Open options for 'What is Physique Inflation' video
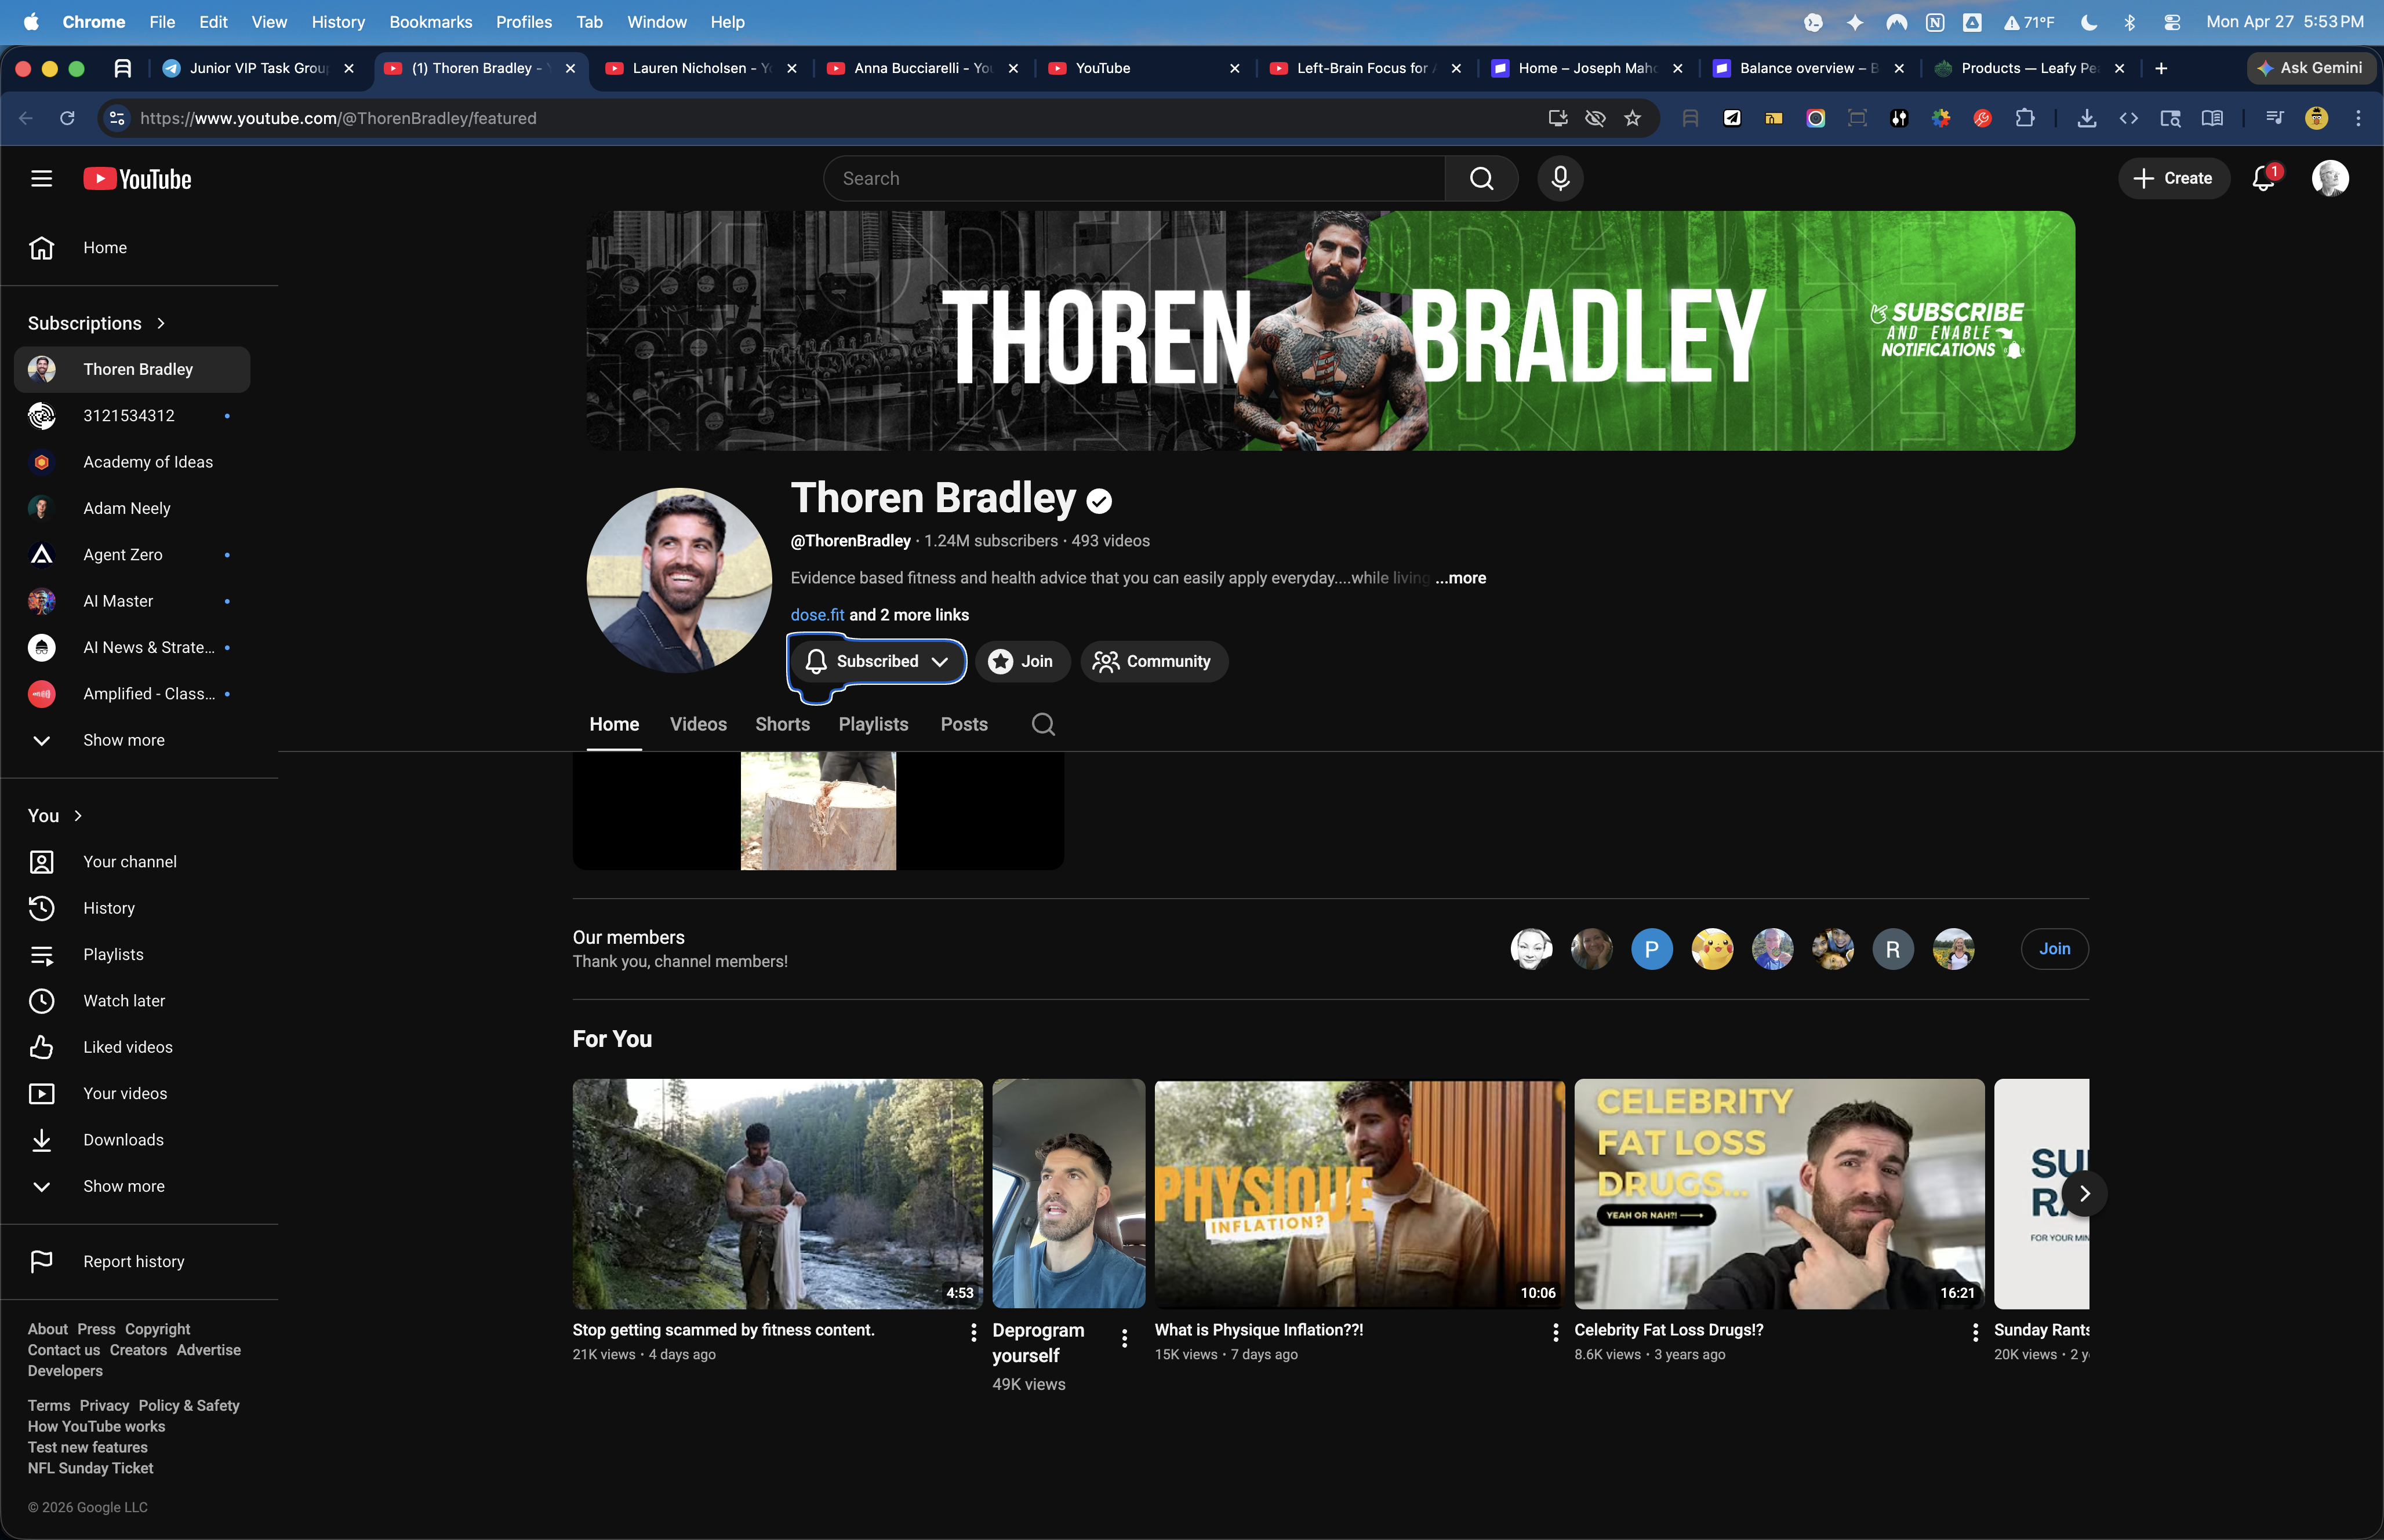This screenshot has width=2384, height=1540. click(1555, 1332)
